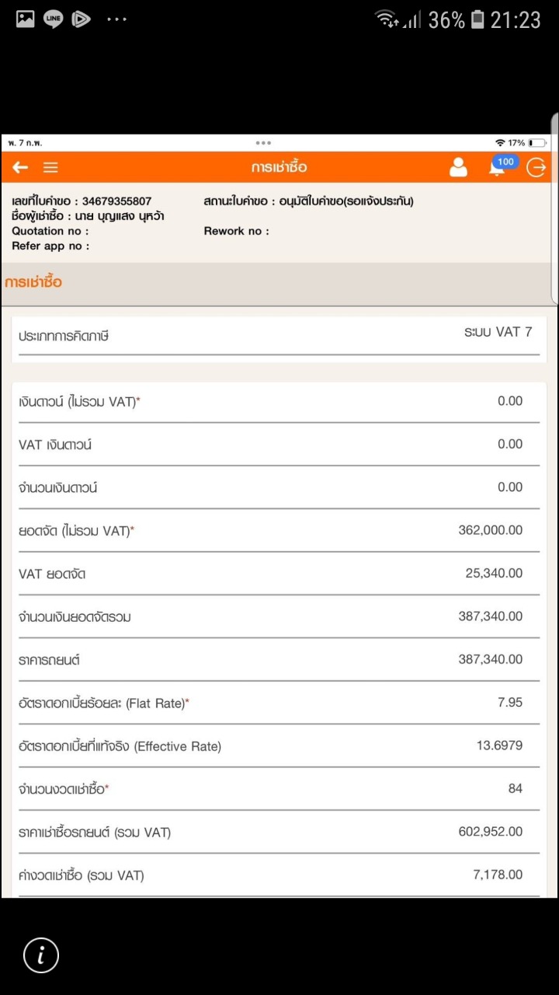Screen dimensions: 559x995
Task: Open the user profile icon
Action: [x=458, y=167]
